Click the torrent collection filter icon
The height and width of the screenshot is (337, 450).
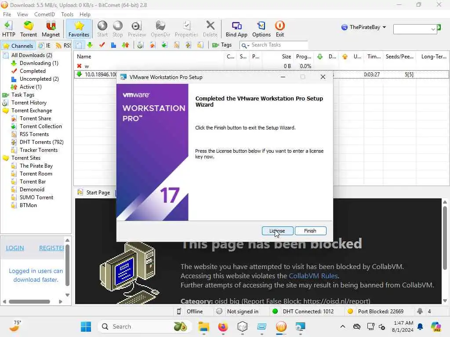(x=164, y=45)
